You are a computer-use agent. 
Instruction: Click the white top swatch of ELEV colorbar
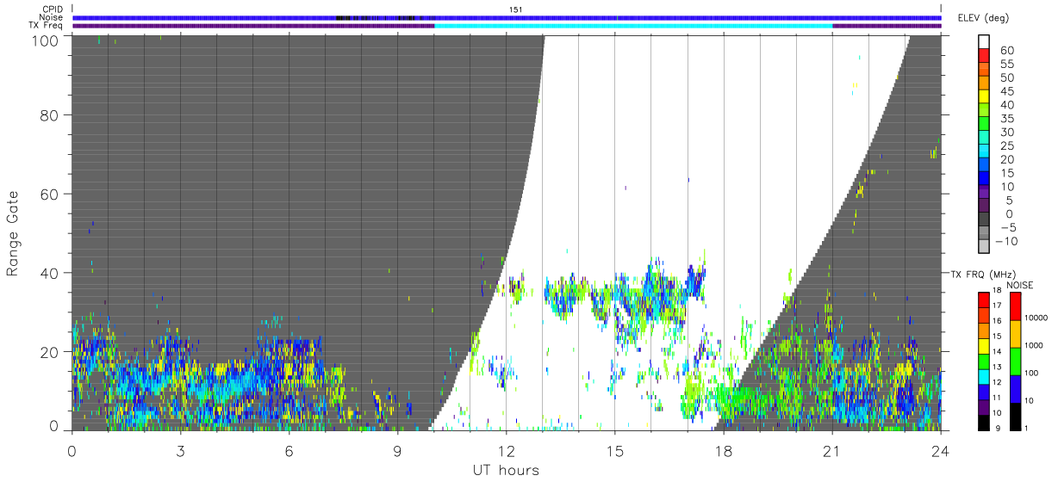(x=986, y=41)
